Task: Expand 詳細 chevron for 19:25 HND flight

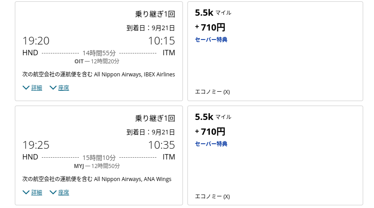Action: pos(26,192)
